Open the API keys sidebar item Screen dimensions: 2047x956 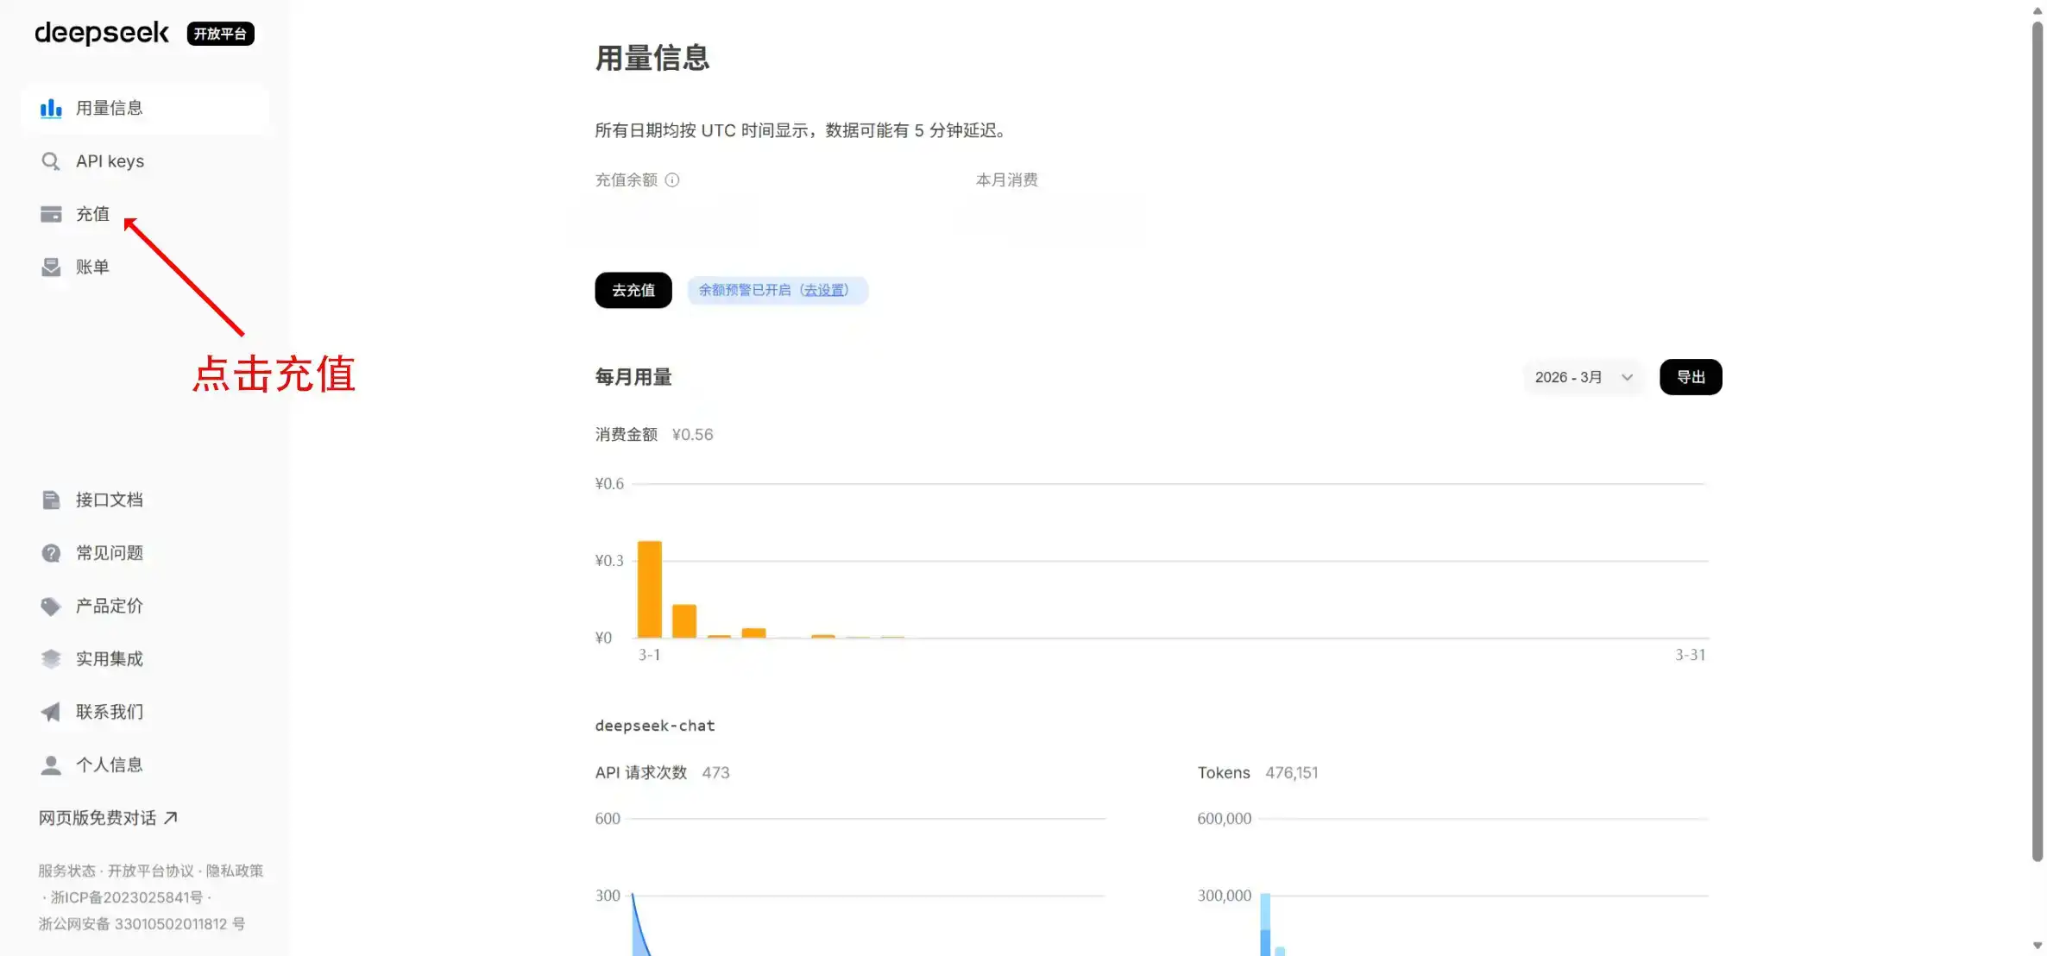click(145, 161)
